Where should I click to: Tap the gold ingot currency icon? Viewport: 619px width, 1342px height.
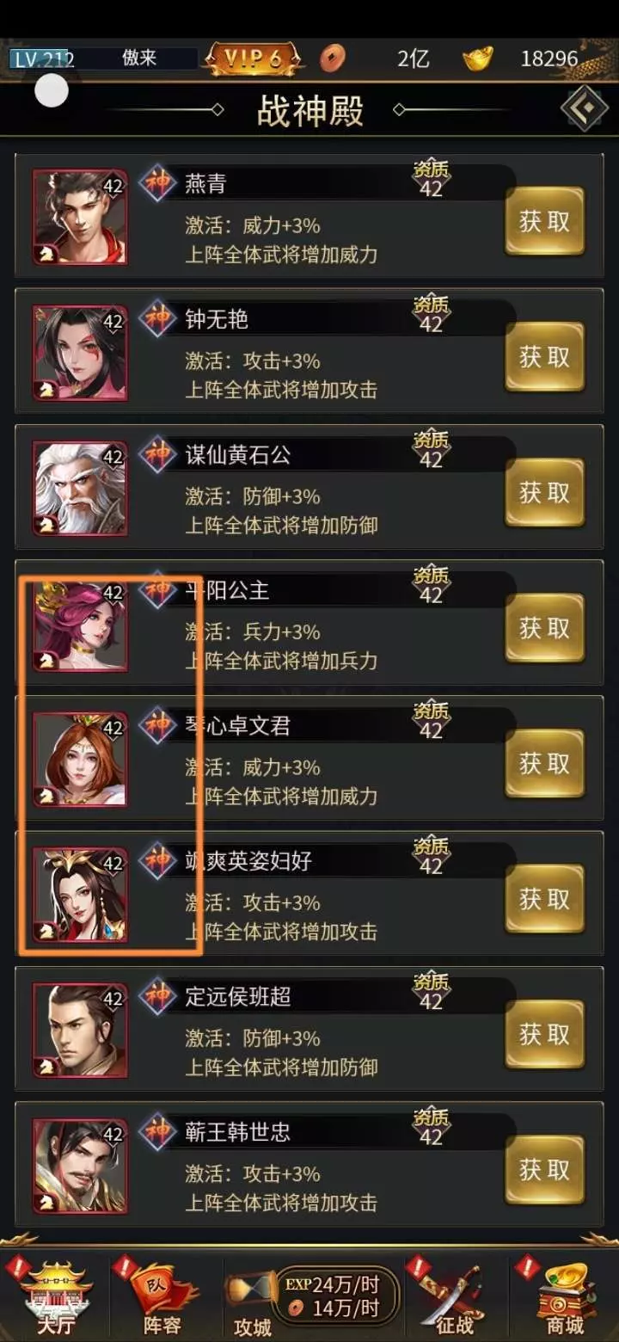click(x=478, y=58)
